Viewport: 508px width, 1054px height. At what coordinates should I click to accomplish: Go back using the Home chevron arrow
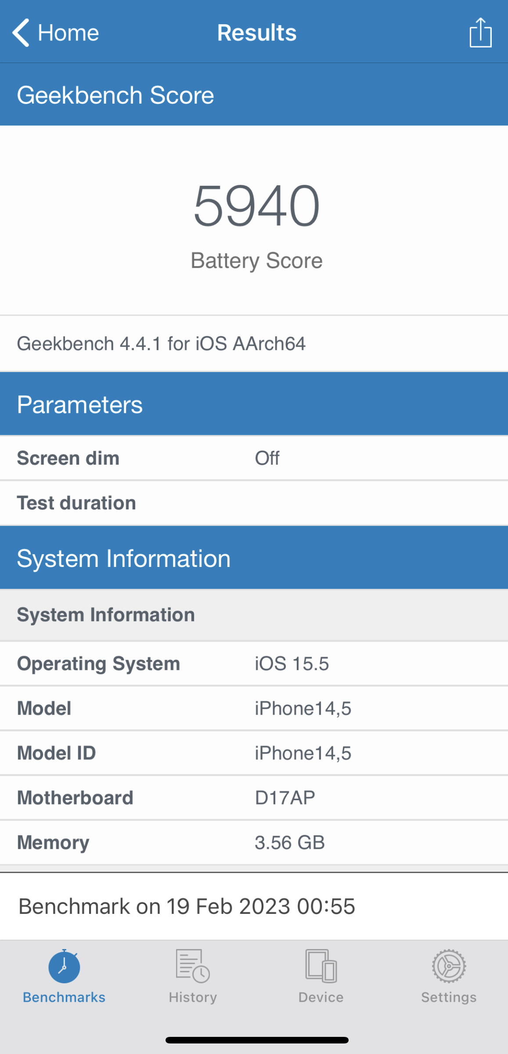coord(21,32)
